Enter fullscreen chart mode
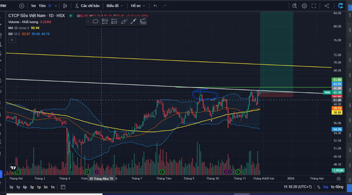The image size is (352, 195). tap(314, 6)
